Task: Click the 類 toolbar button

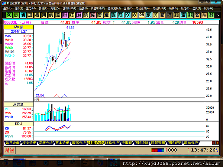Action: coord(85,15)
